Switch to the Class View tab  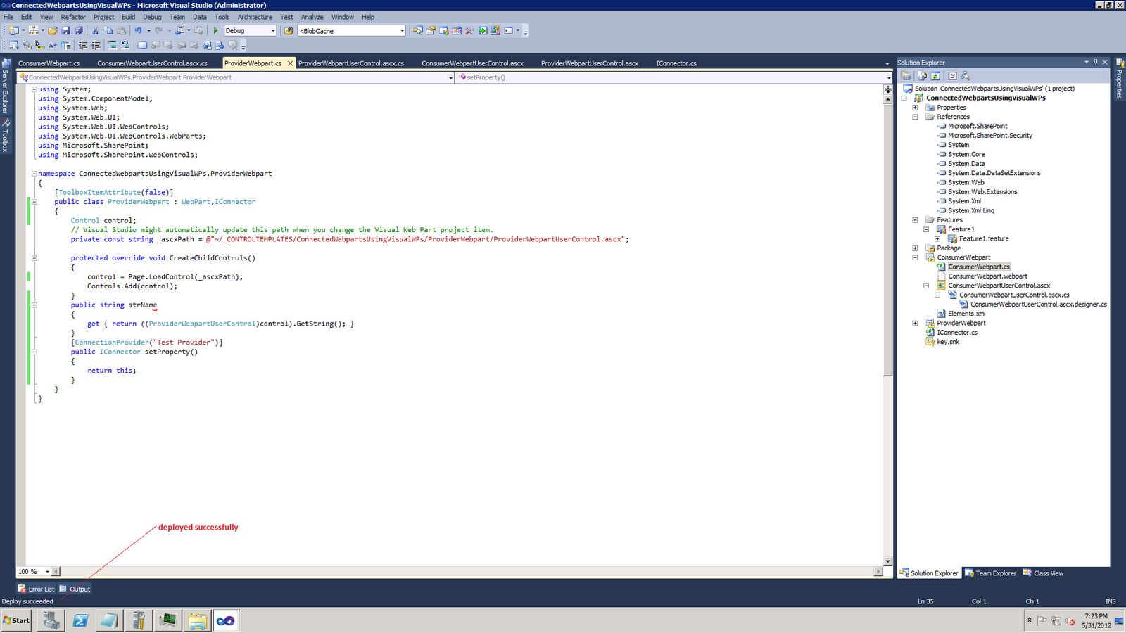(x=1044, y=573)
